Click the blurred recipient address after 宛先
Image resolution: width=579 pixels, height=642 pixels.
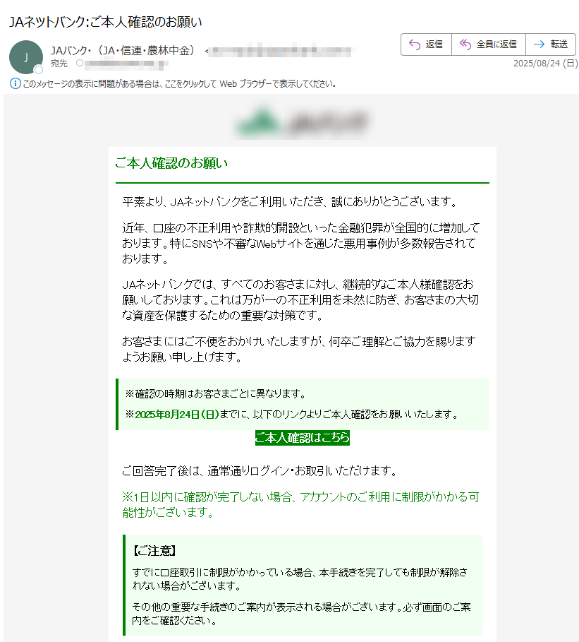click(x=126, y=64)
